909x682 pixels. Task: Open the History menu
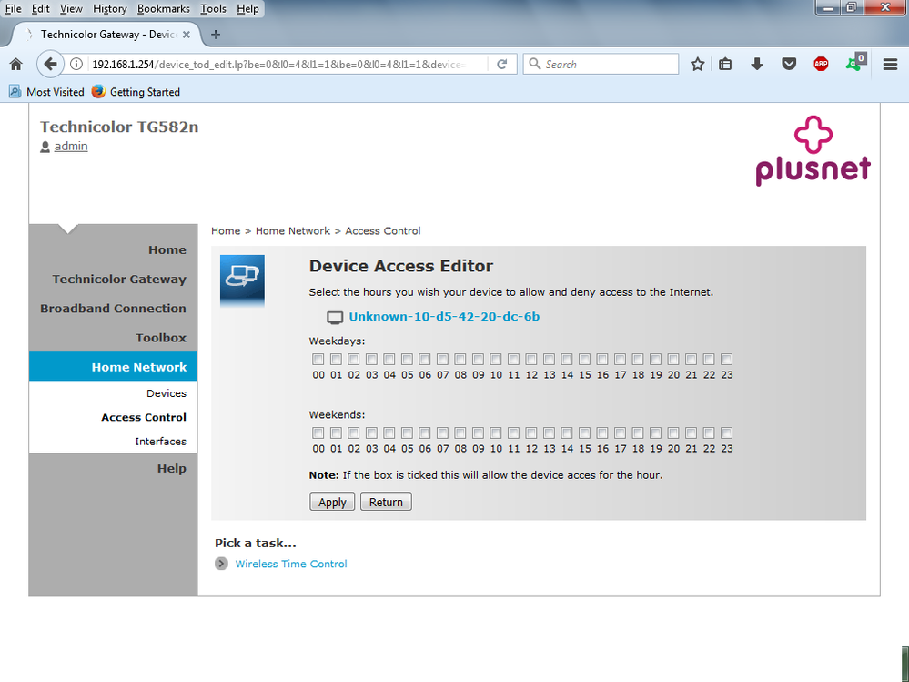110,9
